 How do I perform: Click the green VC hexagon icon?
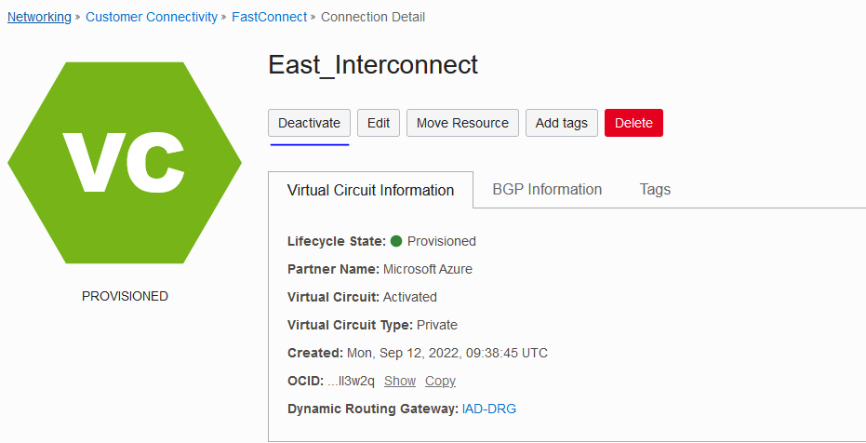(125, 163)
